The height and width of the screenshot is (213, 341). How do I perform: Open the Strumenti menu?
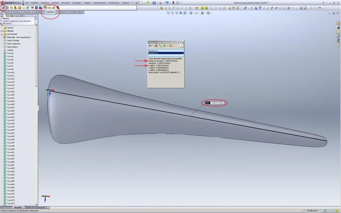click(66, 2)
